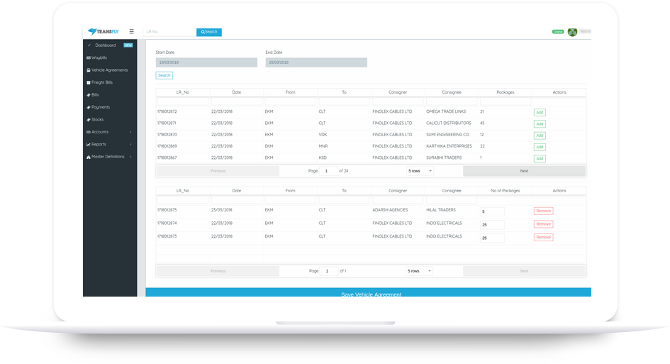
Task: Add the OMEGA TRADE LINKS waybill
Action: (540, 112)
